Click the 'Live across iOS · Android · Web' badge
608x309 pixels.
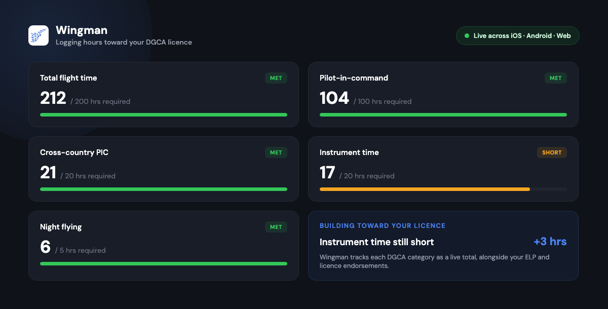tap(517, 36)
